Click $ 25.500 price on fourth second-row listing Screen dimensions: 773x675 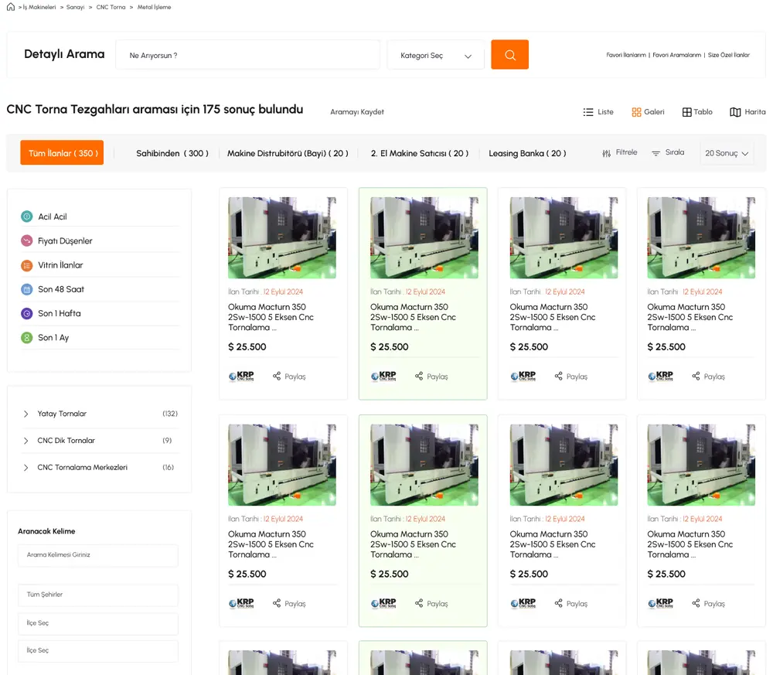(666, 574)
